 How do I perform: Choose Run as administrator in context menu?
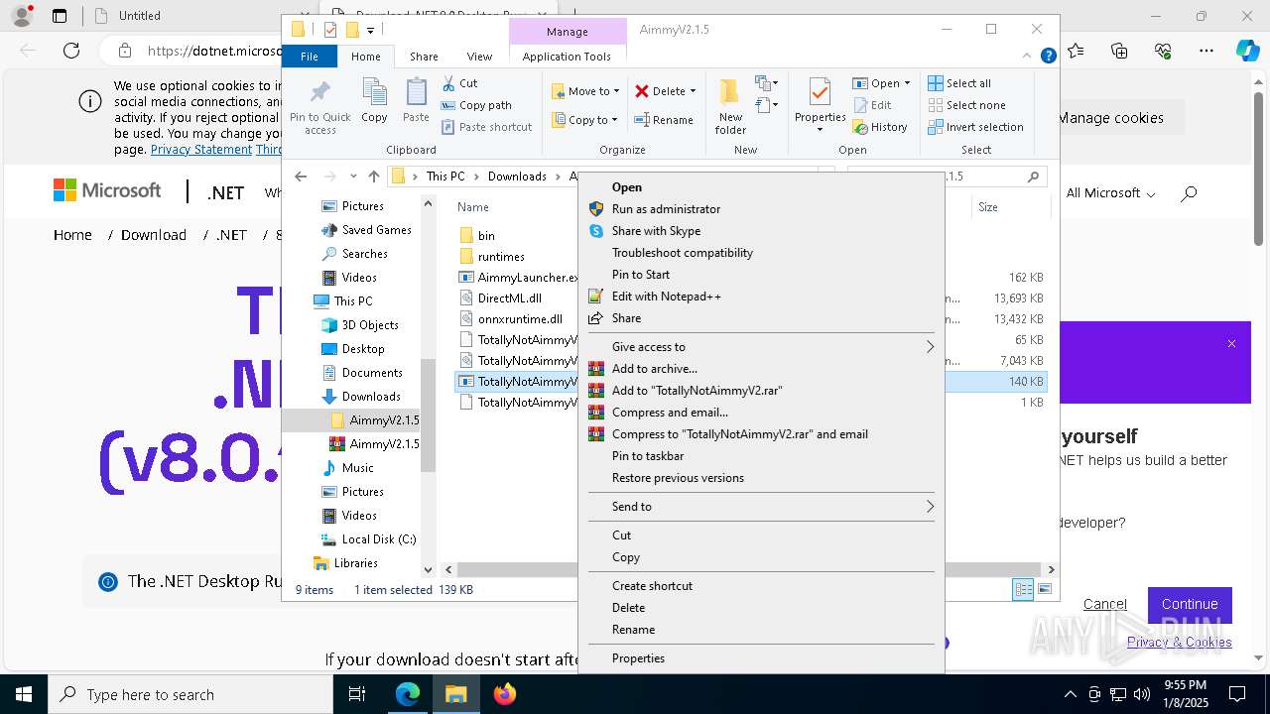pyautogui.click(x=760, y=209)
